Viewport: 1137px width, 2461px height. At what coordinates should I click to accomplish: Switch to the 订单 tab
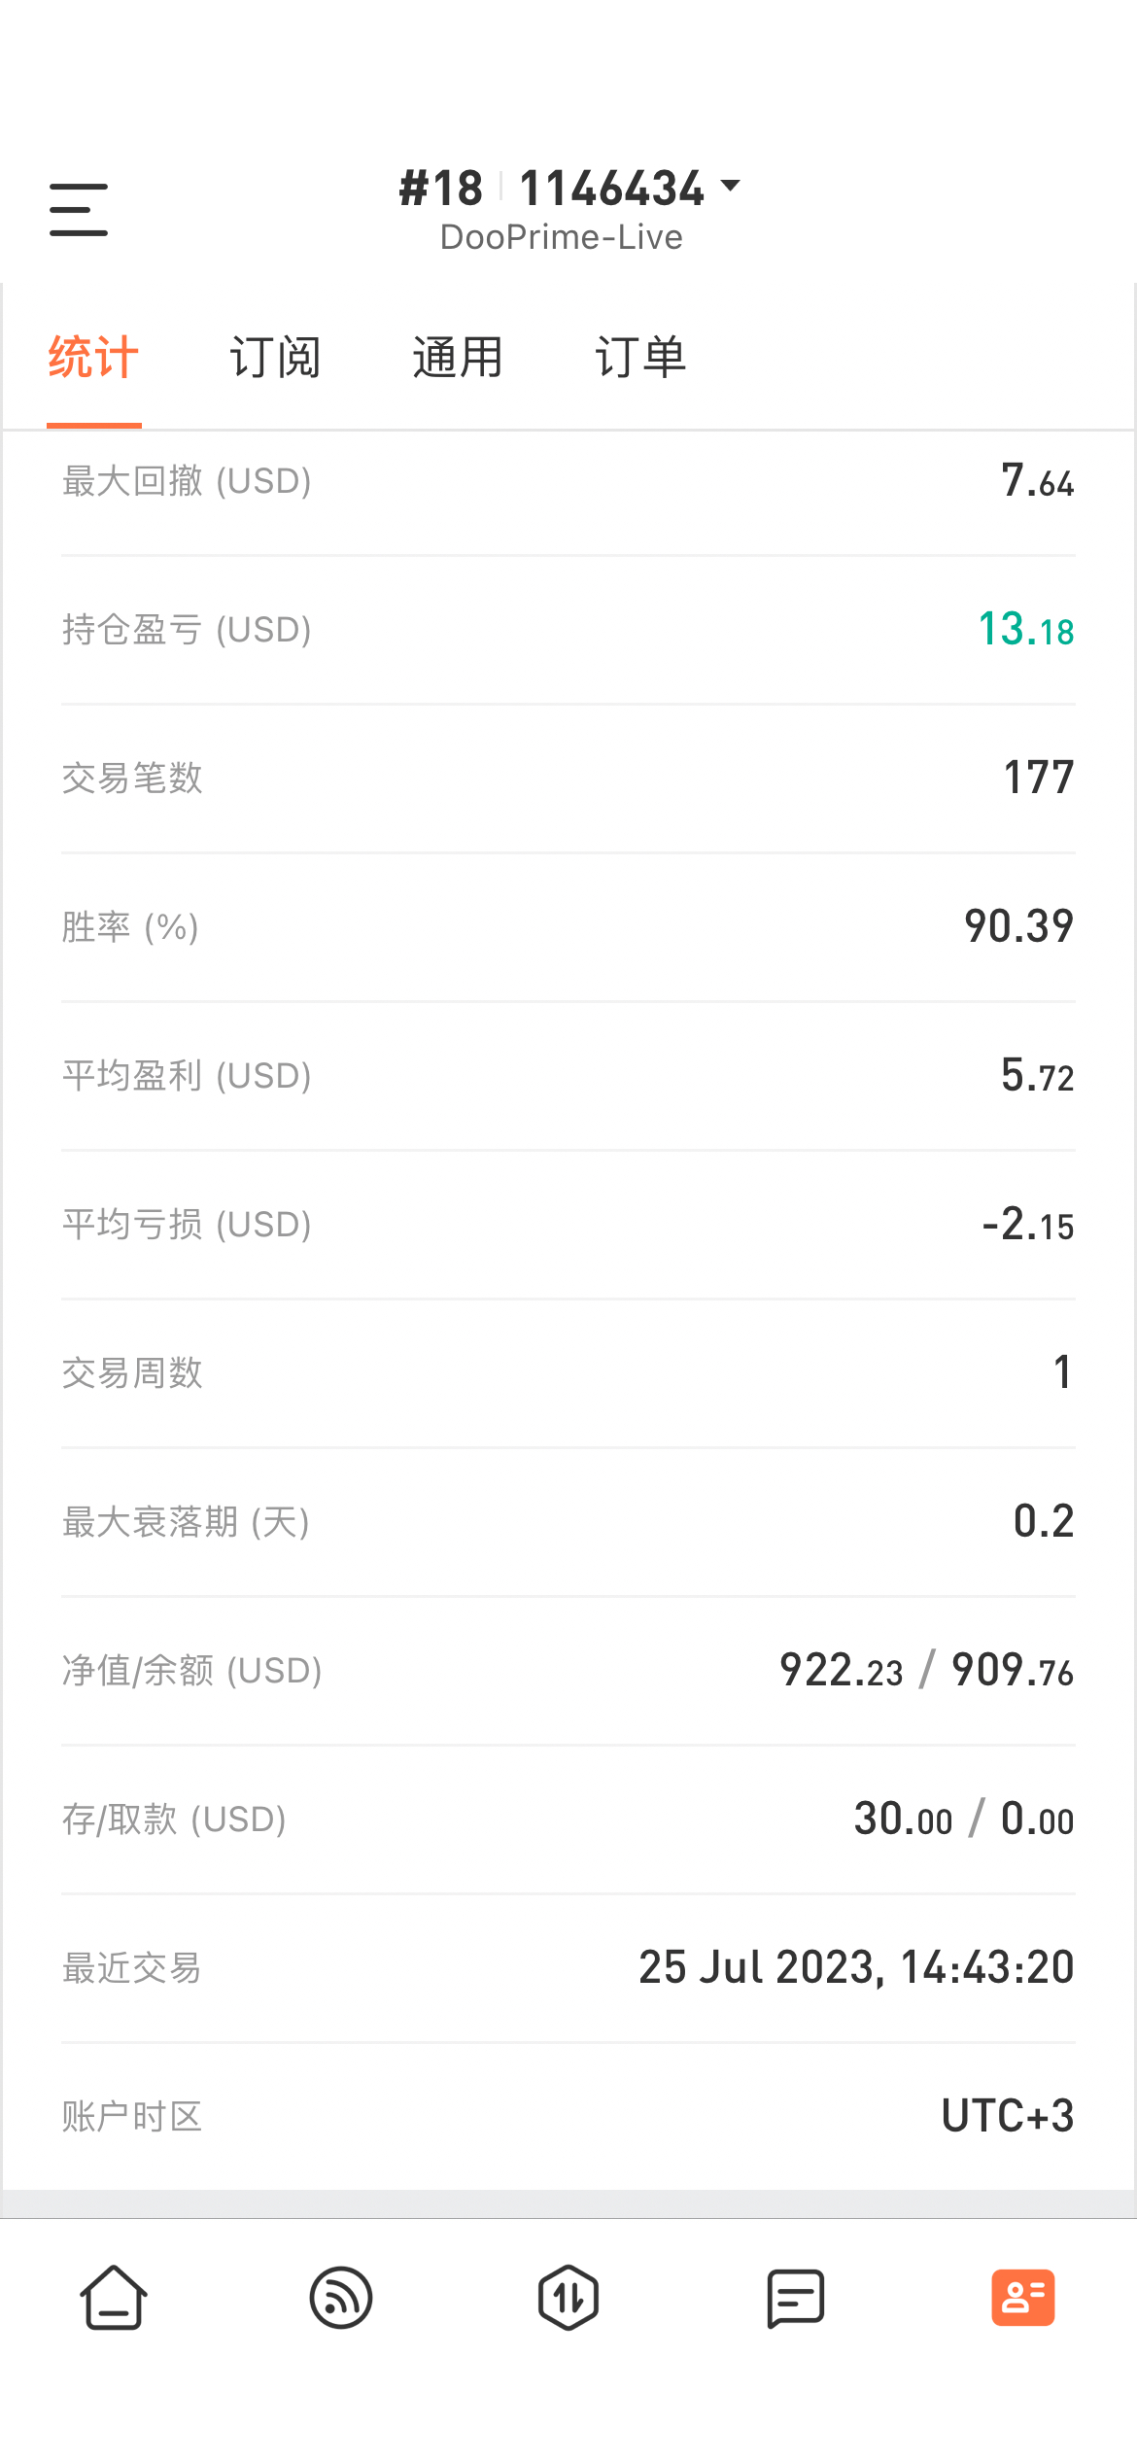click(x=640, y=358)
